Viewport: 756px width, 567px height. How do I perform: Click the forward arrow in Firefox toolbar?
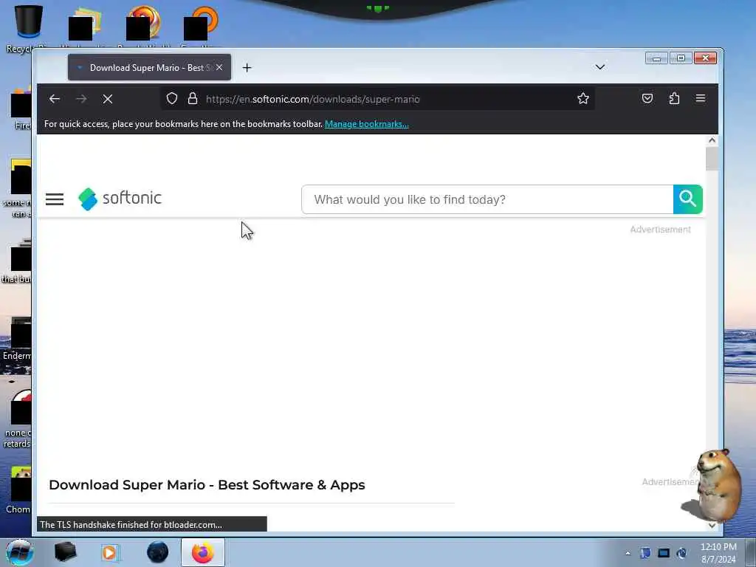click(x=81, y=99)
